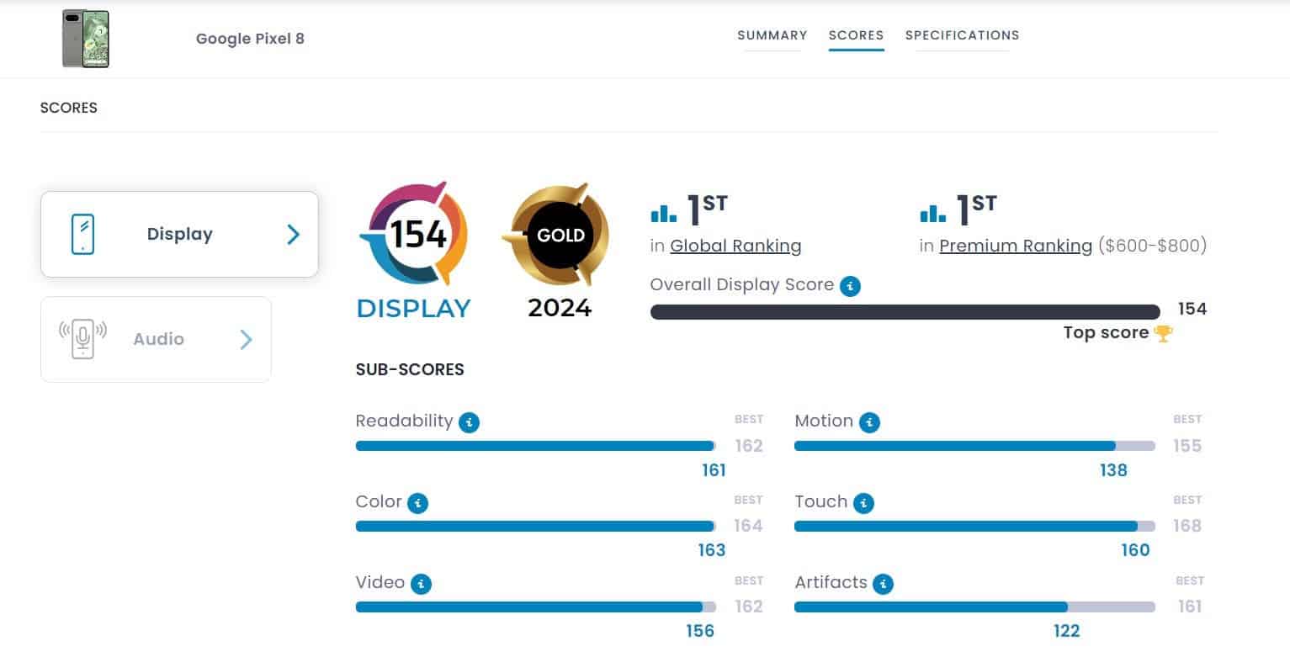
Task: Open the Specifications tab
Action: 962,35
